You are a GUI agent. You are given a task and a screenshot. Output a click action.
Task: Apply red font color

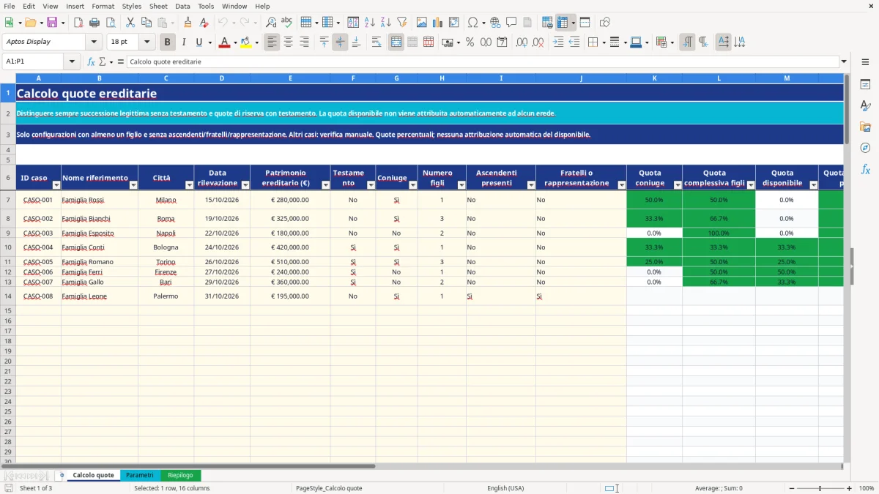click(x=224, y=42)
